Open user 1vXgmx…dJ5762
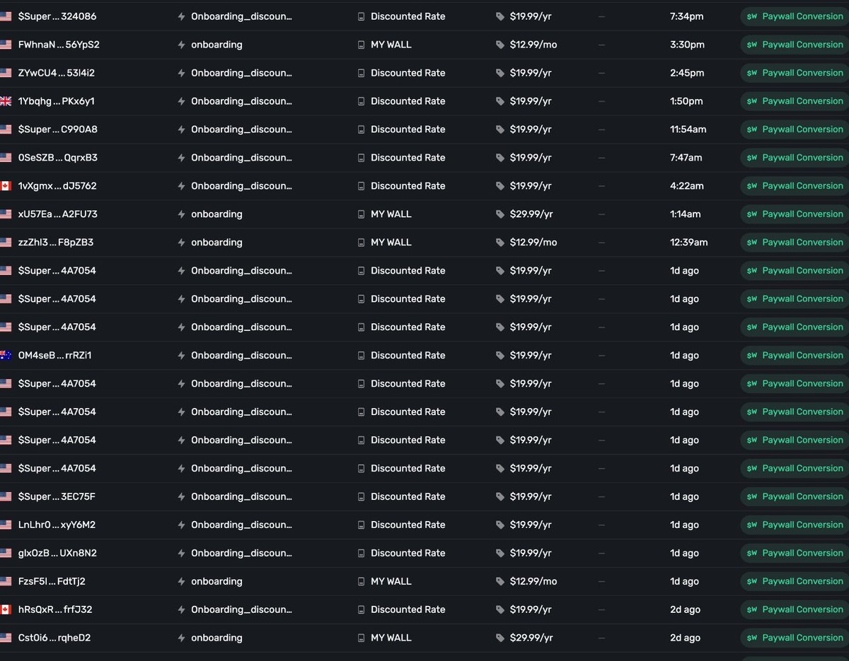Screen dimensions: 849x661 pos(57,186)
